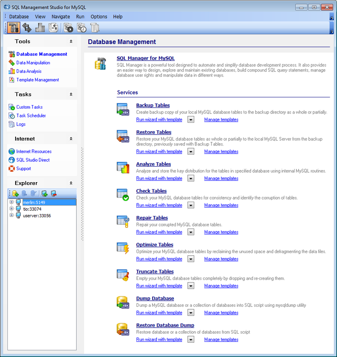Select Template Management in Tools panel
The image size is (337, 357).
click(x=38, y=80)
